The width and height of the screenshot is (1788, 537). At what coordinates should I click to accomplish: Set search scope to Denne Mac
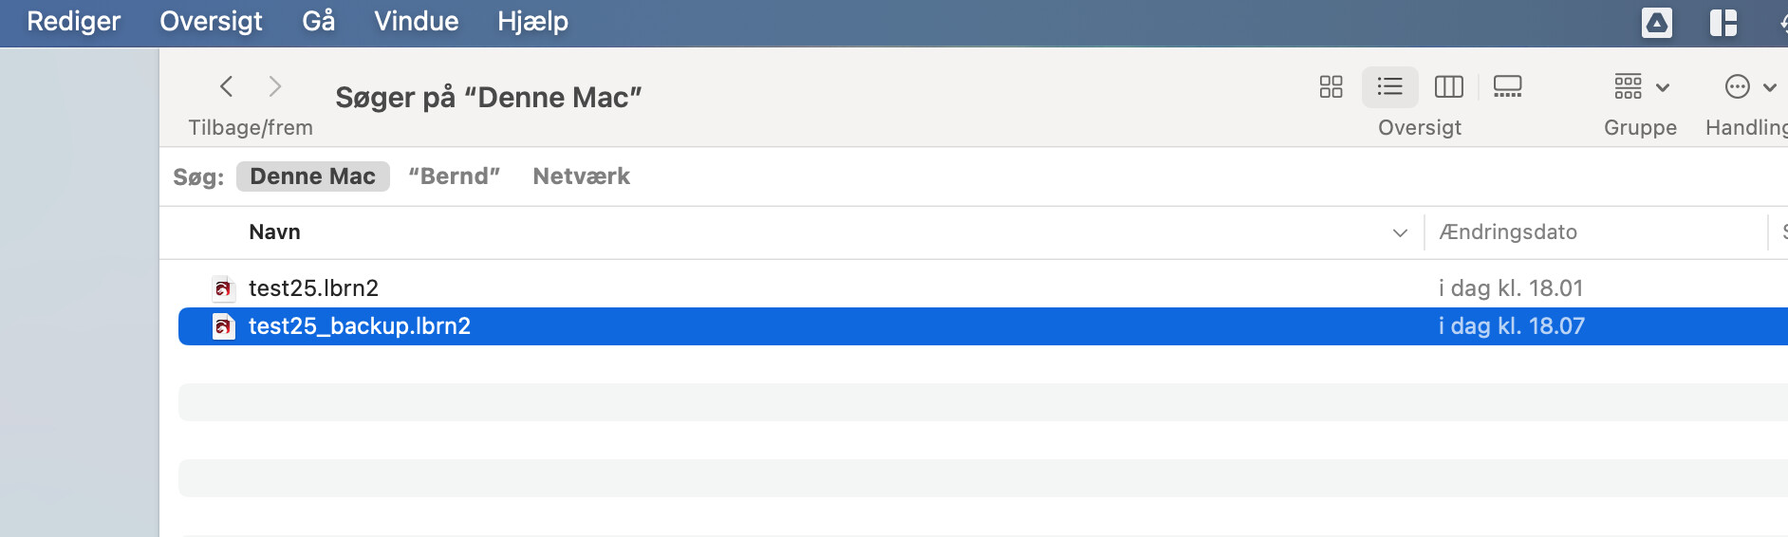tap(312, 176)
